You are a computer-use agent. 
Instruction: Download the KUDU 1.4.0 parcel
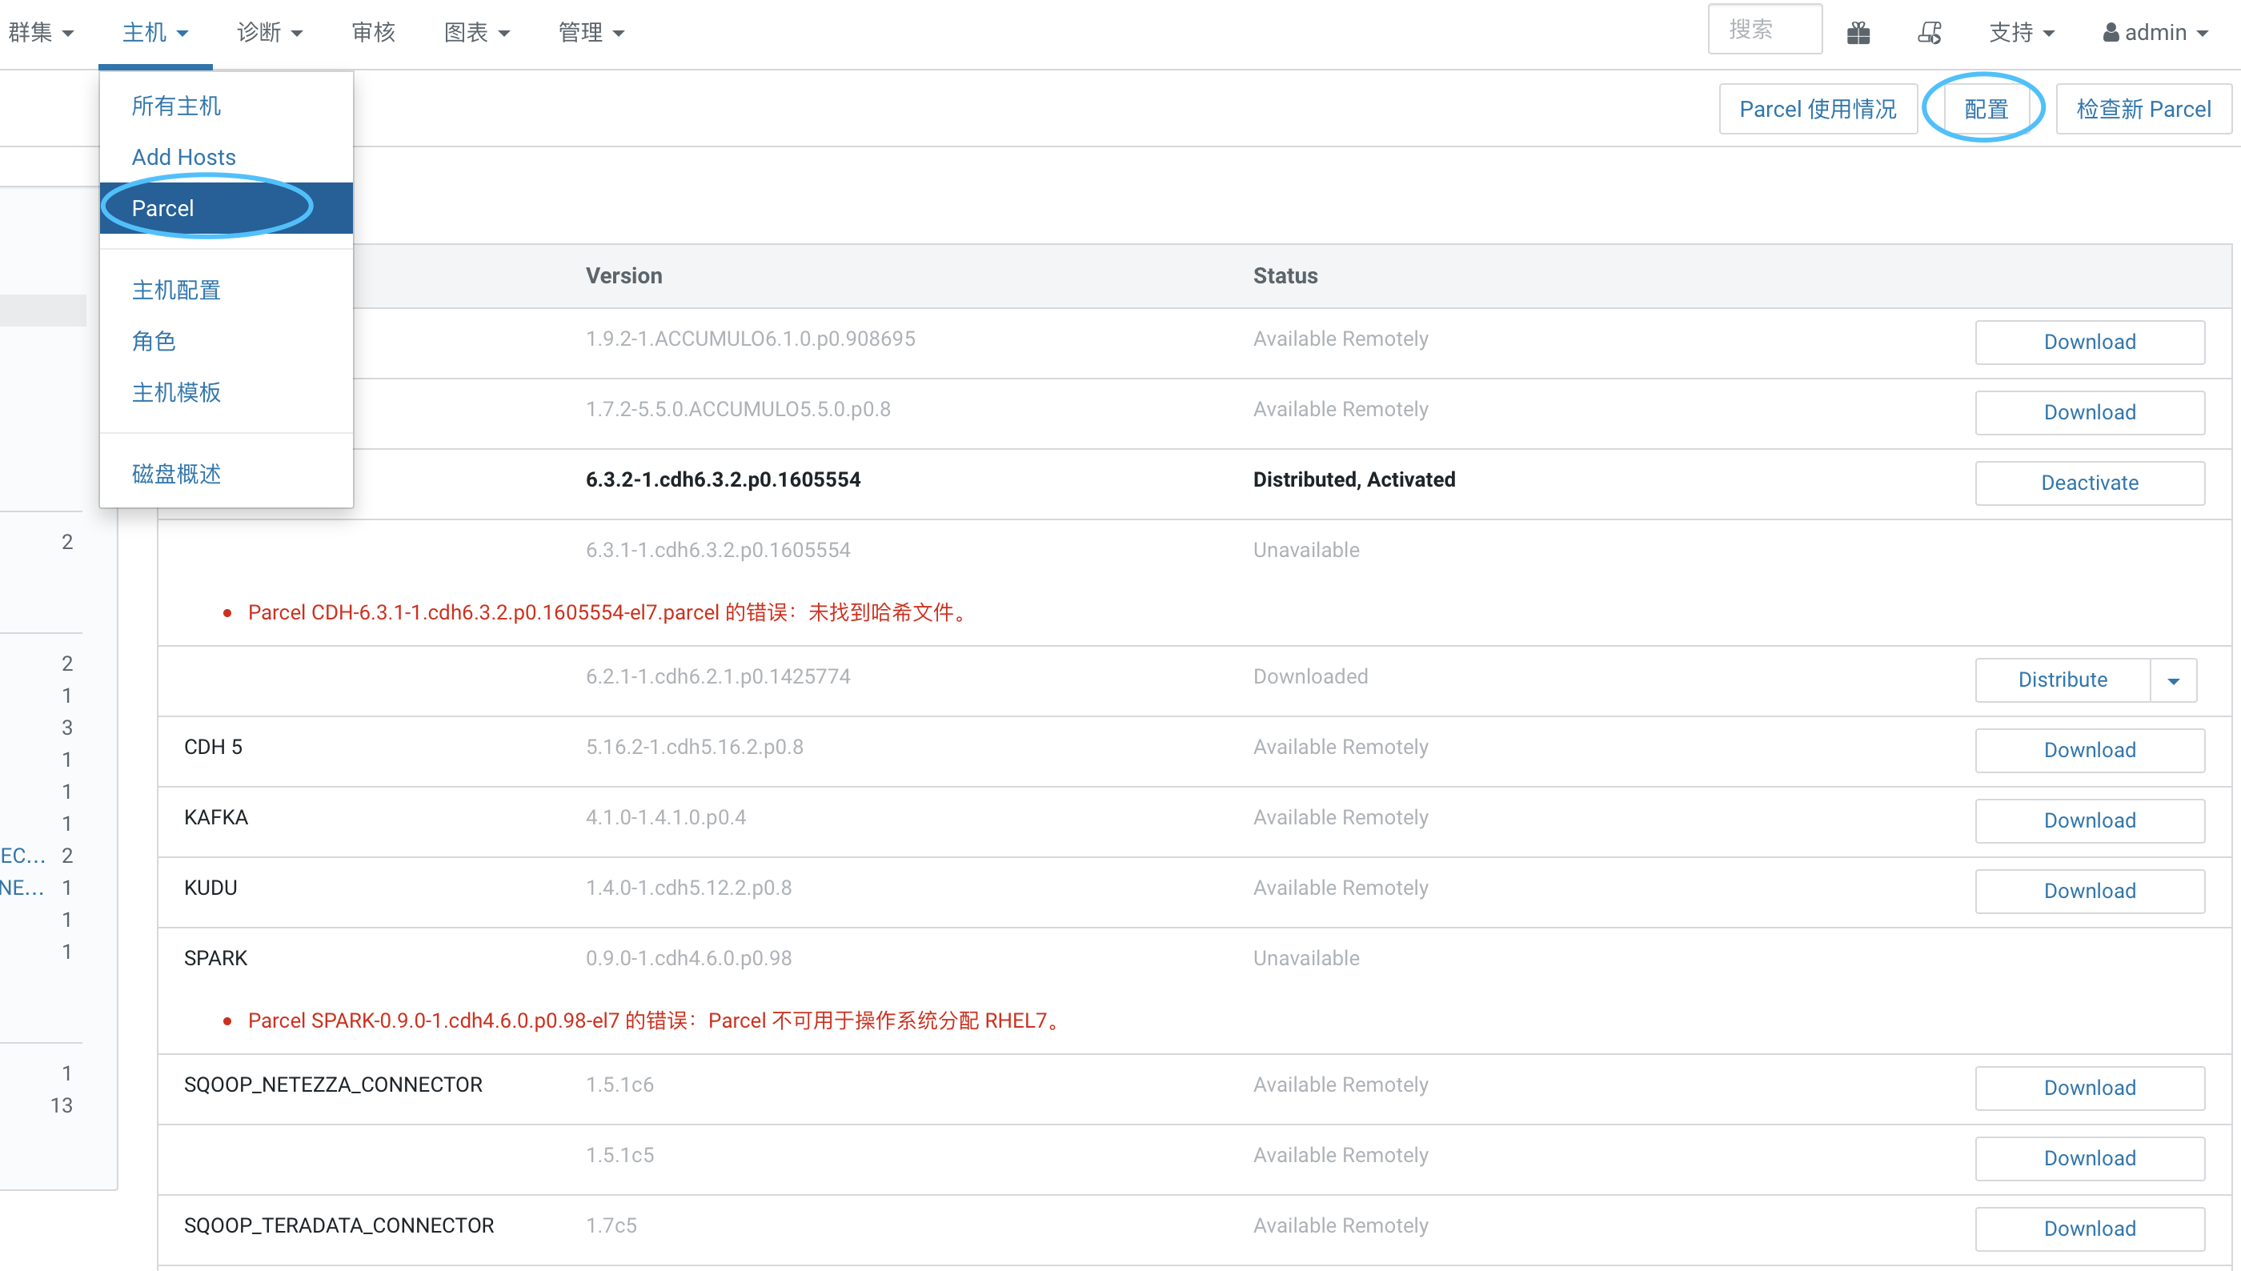[2089, 892]
